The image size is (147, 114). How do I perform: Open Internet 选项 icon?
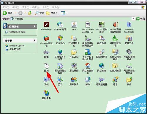tap(60, 24)
